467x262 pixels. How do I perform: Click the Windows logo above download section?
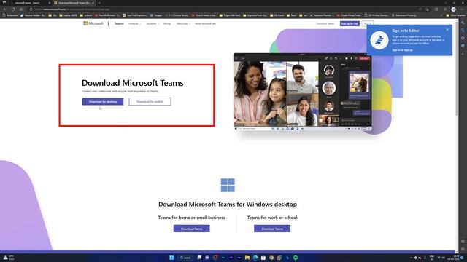pos(228,185)
